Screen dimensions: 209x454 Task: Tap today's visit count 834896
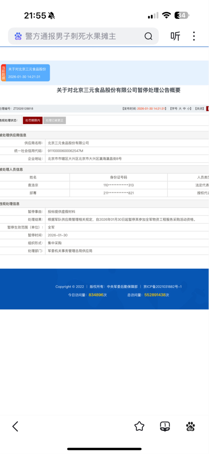tap(96, 295)
